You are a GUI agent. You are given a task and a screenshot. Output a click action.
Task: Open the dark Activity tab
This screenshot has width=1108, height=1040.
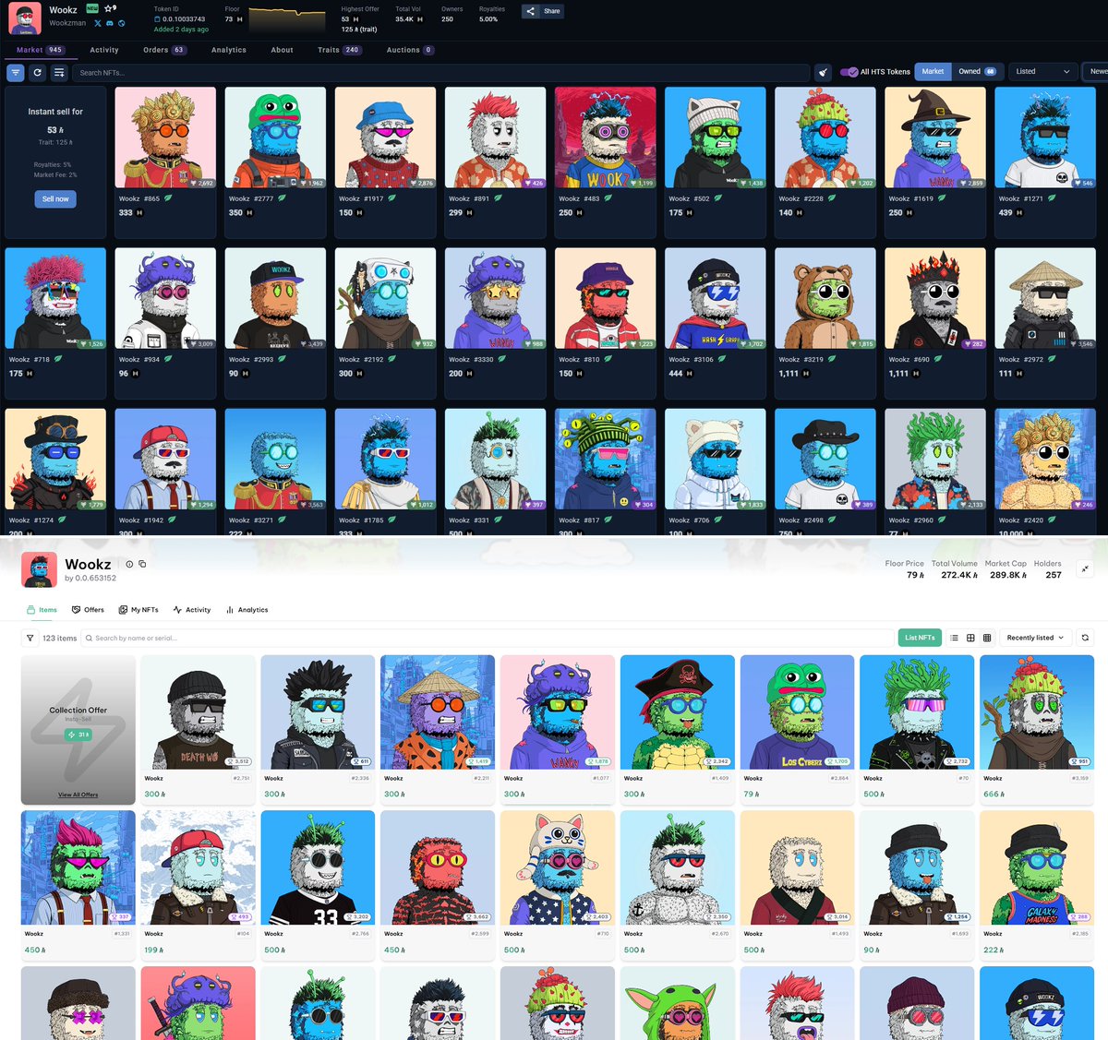pyautogui.click(x=104, y=50)
